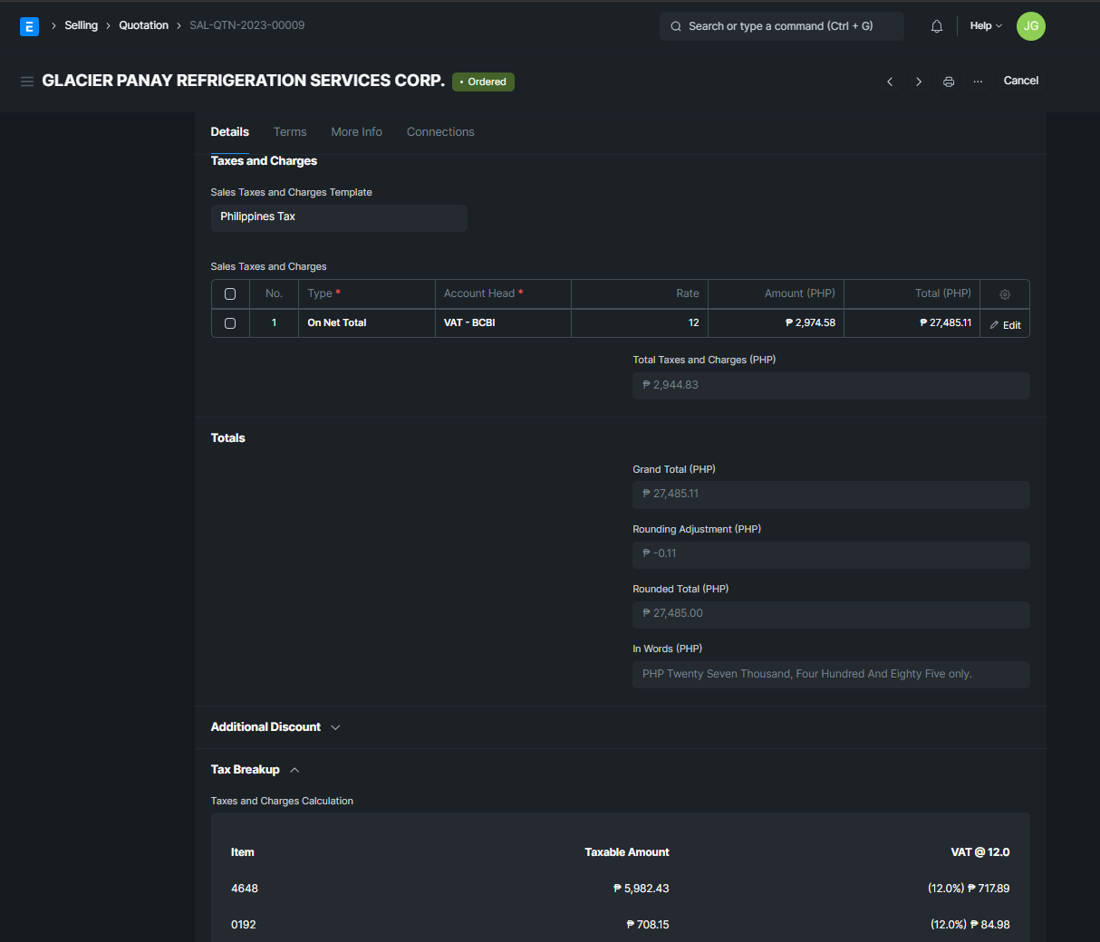This screenshot has width=1100, height=942.
Task: Click the Taxable Amount column heading
Action: (627, 852)
